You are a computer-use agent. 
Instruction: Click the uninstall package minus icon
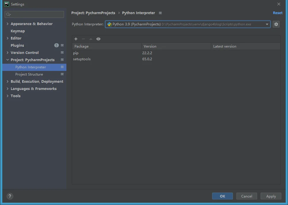83,39
